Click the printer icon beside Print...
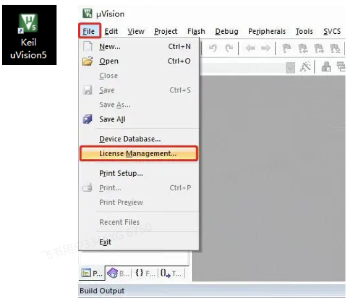This screenshot has height=298, width=346. tap(88, 188)
